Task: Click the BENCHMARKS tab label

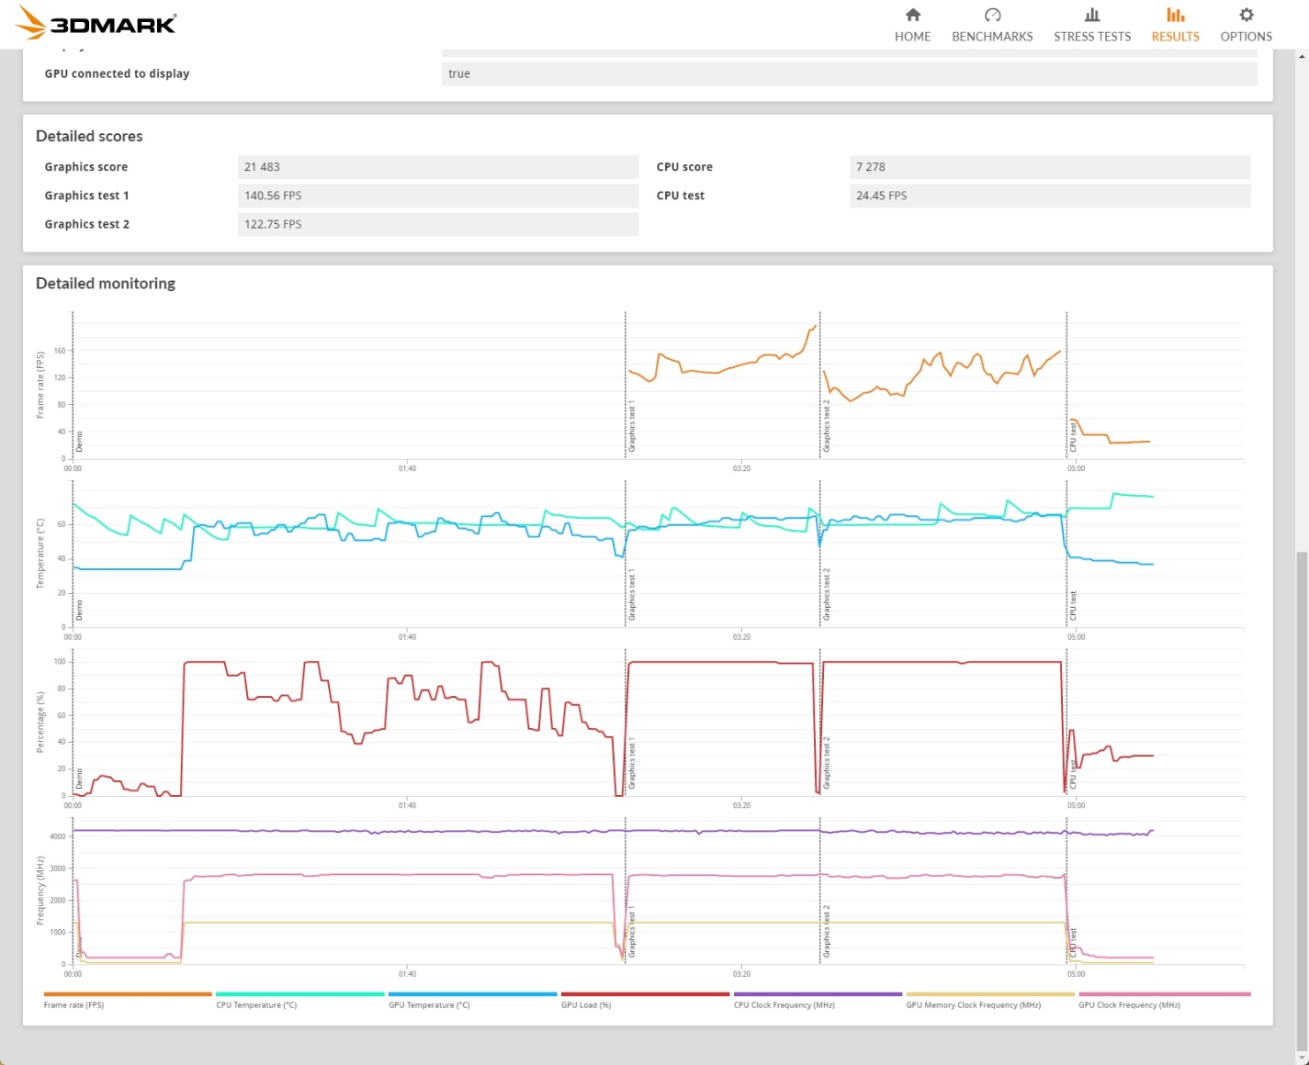Action: 992,37
